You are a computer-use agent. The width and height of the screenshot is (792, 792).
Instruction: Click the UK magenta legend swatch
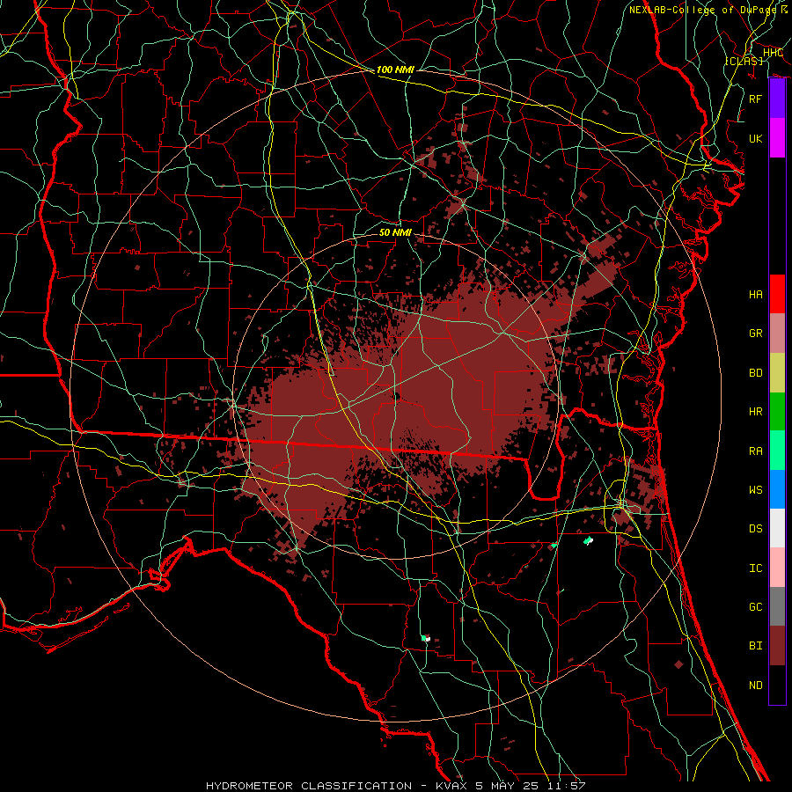(x=777, y=138)
